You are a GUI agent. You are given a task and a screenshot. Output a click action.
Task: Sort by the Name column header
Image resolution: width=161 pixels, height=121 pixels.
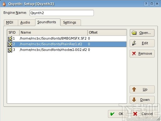[x=53, y=32]
